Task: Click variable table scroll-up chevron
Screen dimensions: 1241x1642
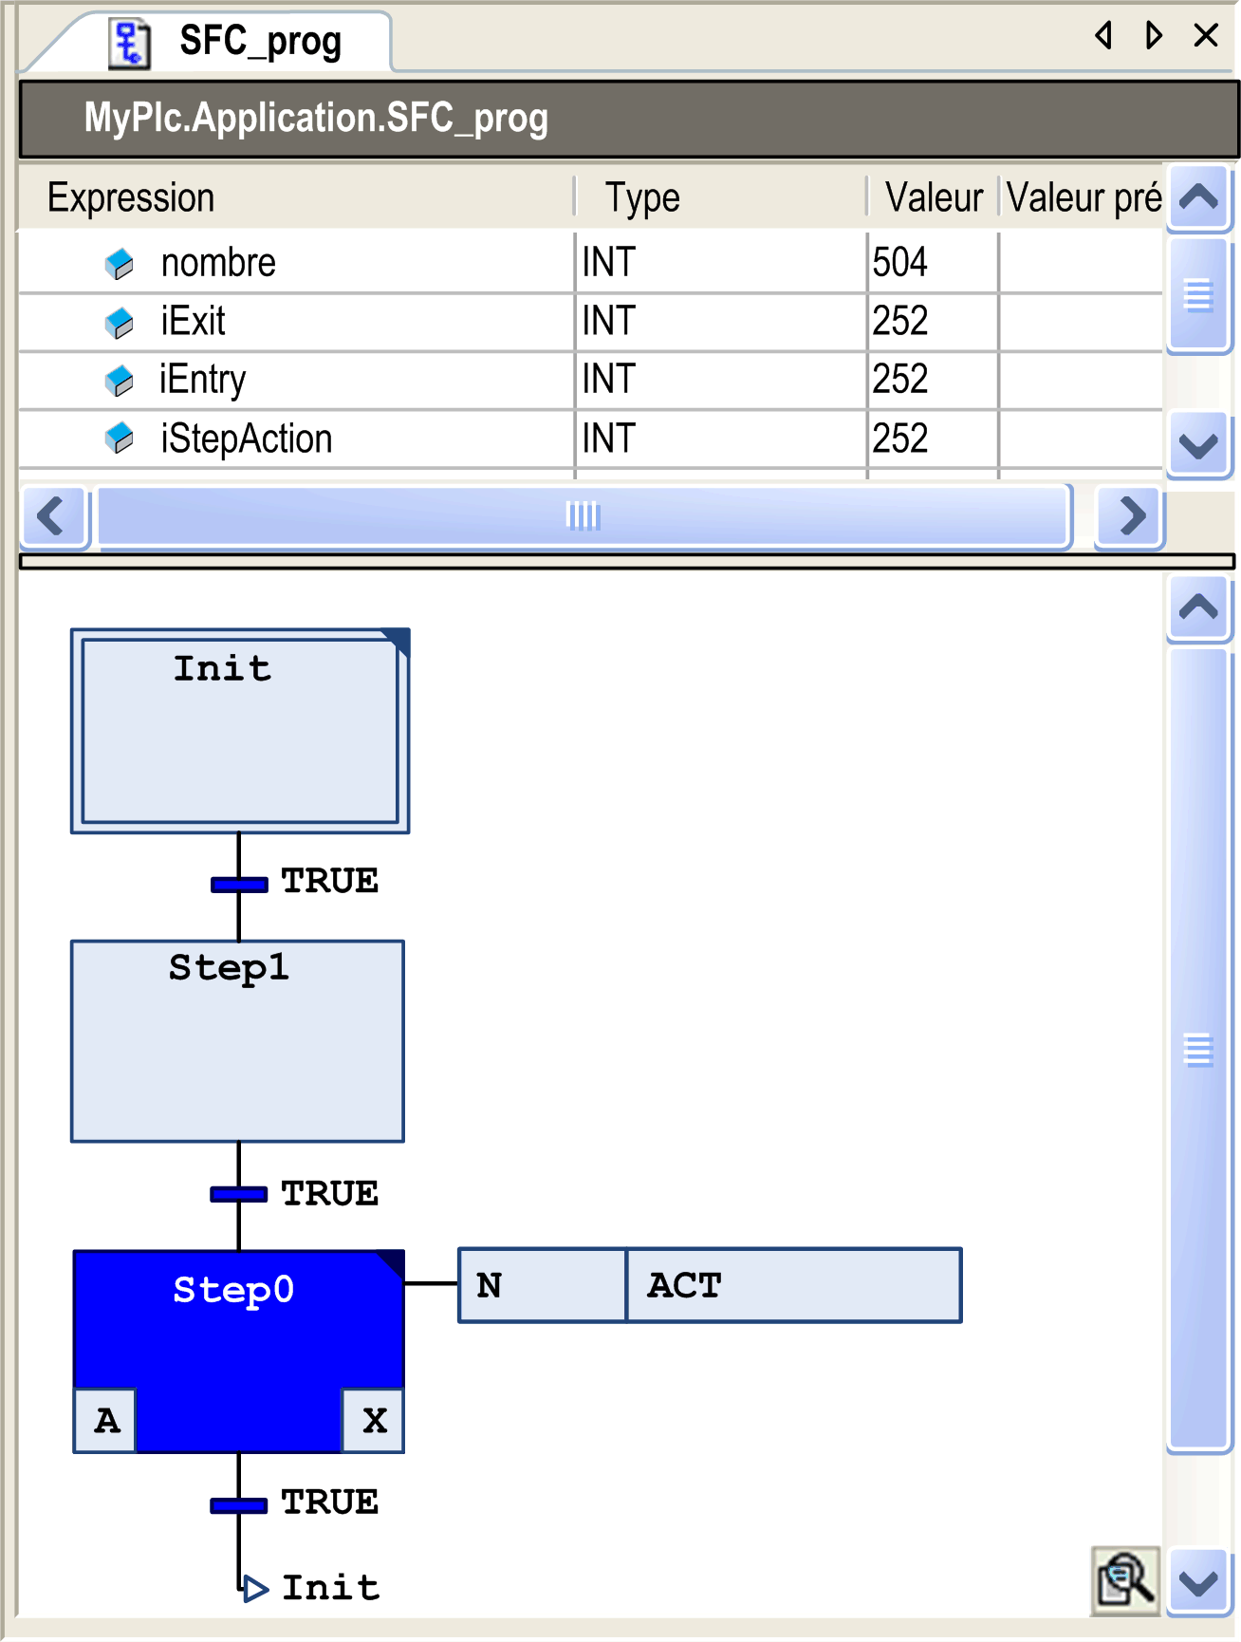Action: pos(1199,197)
